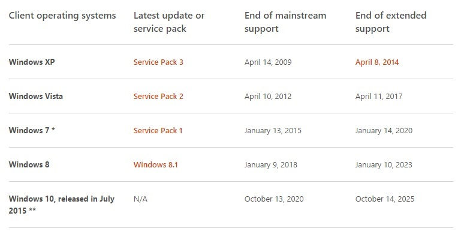Image resolution: width=461 pixels, height=240 pixels.
Task: Select the Windows 7 row label
Action: pos(34,130)
